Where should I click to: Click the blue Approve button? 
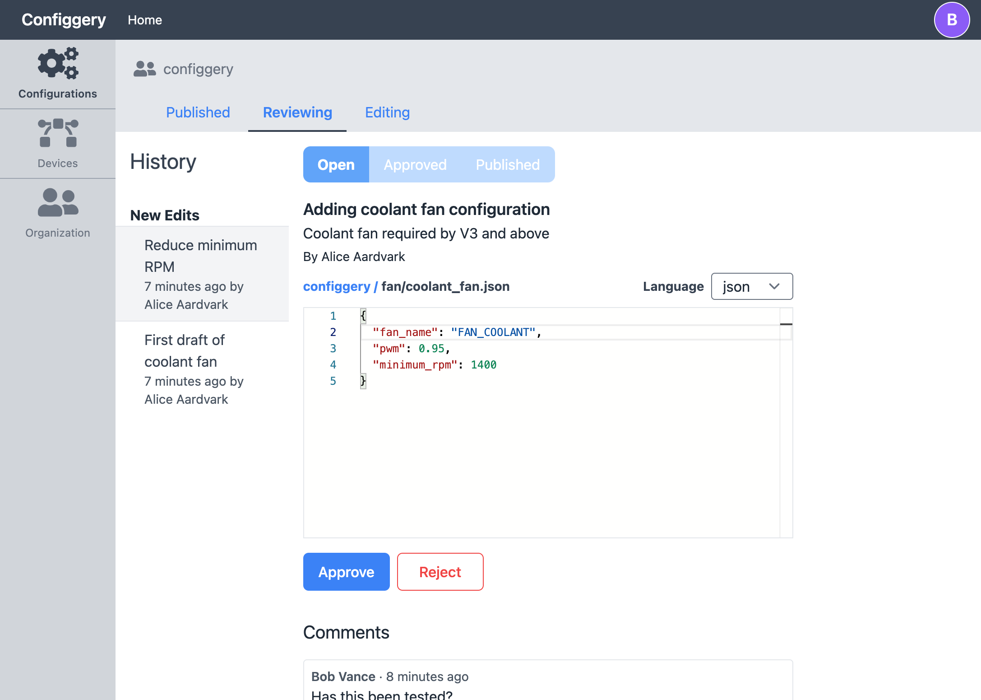pyautogui.click(x=346, y=572)
